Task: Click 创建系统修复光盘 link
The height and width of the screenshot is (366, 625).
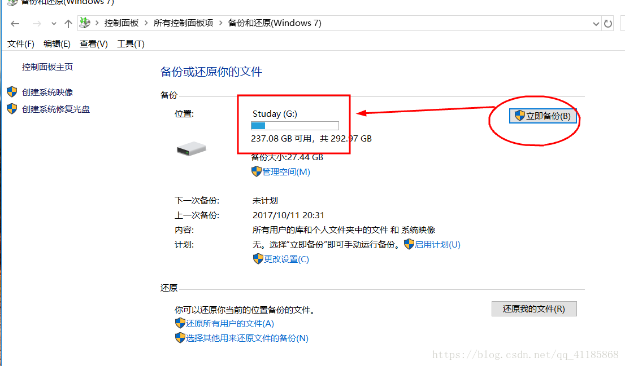Action: [56, 109]
